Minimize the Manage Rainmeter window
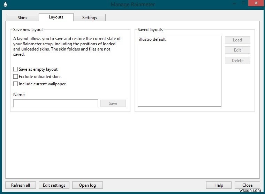 coord(234,3)
